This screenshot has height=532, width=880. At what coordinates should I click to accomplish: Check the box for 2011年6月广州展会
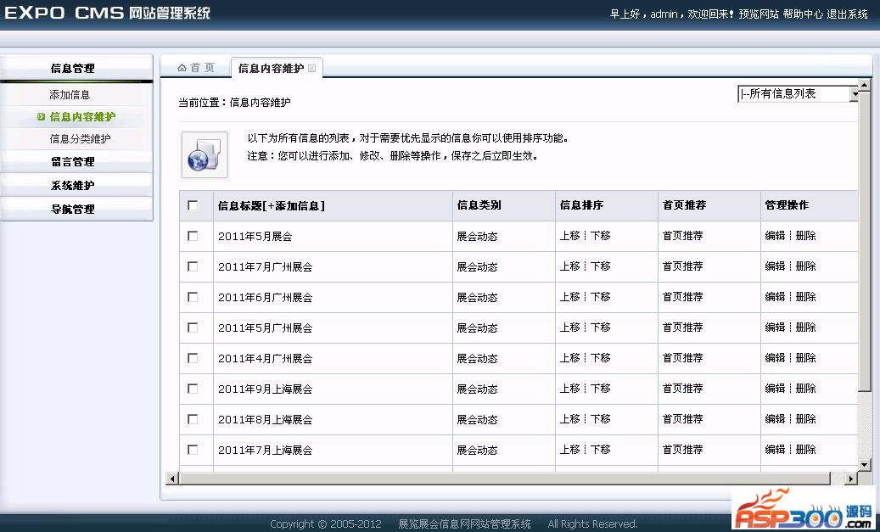(x=193, y=297)
